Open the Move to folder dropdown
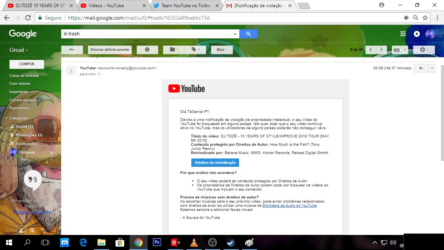Image resolution: width=444 pixels, height=250 pixels. pyautogui.click(x=174, y=50)
